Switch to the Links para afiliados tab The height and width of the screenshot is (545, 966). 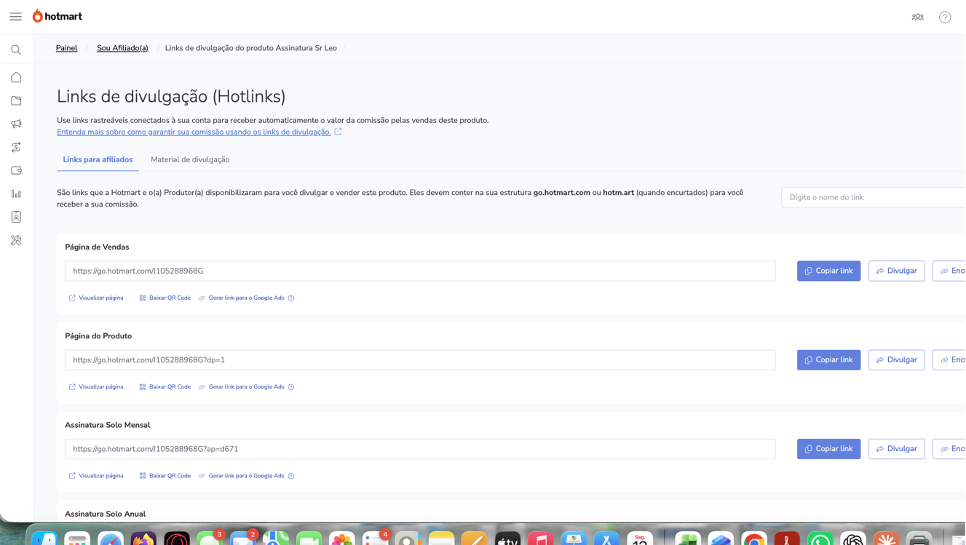pyautogui.click(x=98, y=159)
